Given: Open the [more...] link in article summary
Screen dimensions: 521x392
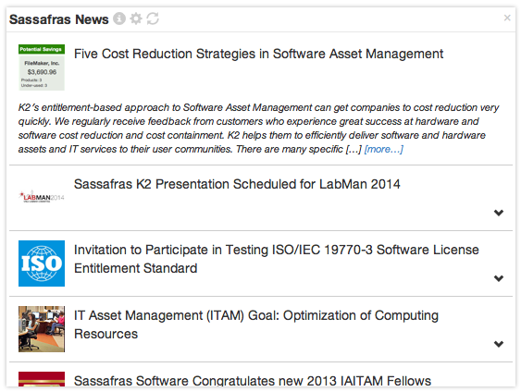Looking at the screenshot, I should (384, 149).
